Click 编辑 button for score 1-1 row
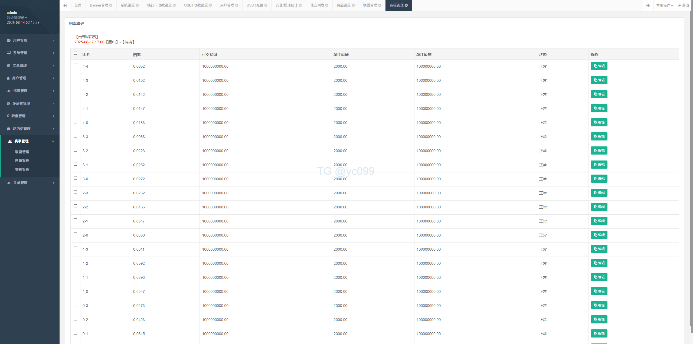Viewport: 693px width, 344px height. point(599,277)
